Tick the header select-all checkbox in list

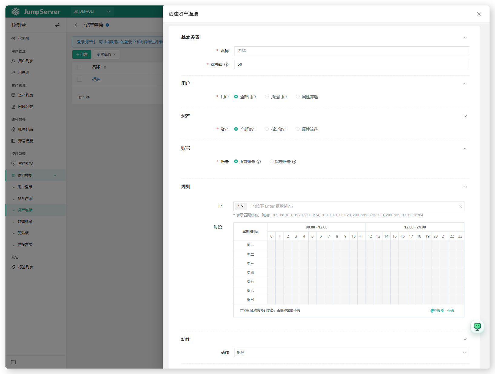(x=80, y=67)
